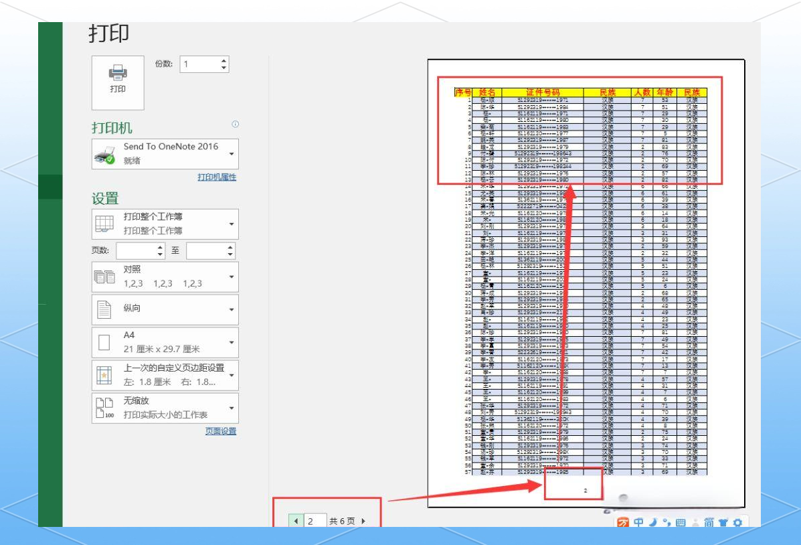This screenshot has height=545, width=801.
Task: Open the 页面设置 page setup link
Action: [x=221, y=431]
